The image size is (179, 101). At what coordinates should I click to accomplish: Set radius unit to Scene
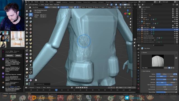(172, 76)
